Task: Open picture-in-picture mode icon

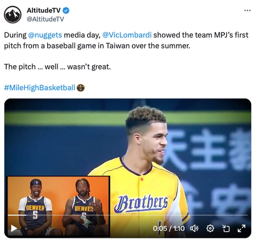Action: (226, 228)
